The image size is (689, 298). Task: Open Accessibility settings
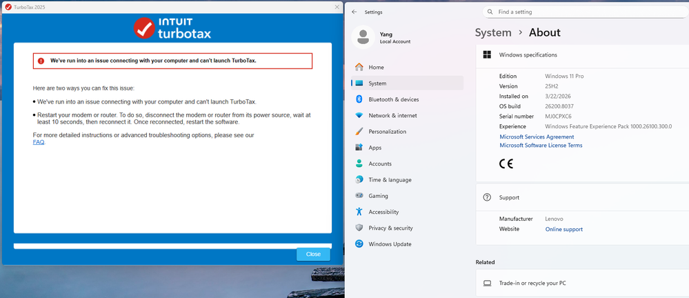coord(407,212)
